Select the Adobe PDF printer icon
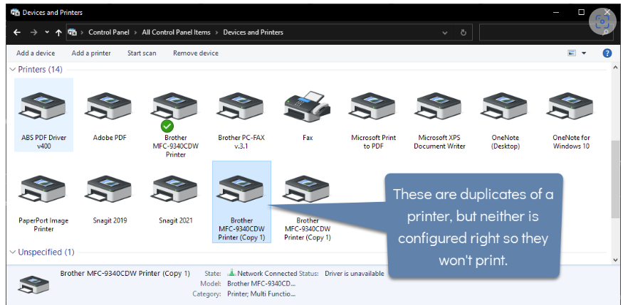 coord(109,107)
